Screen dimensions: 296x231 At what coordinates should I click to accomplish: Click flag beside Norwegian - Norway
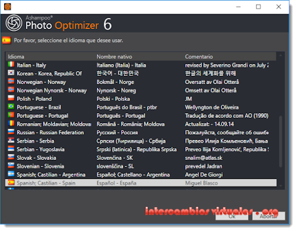point(11,81)
